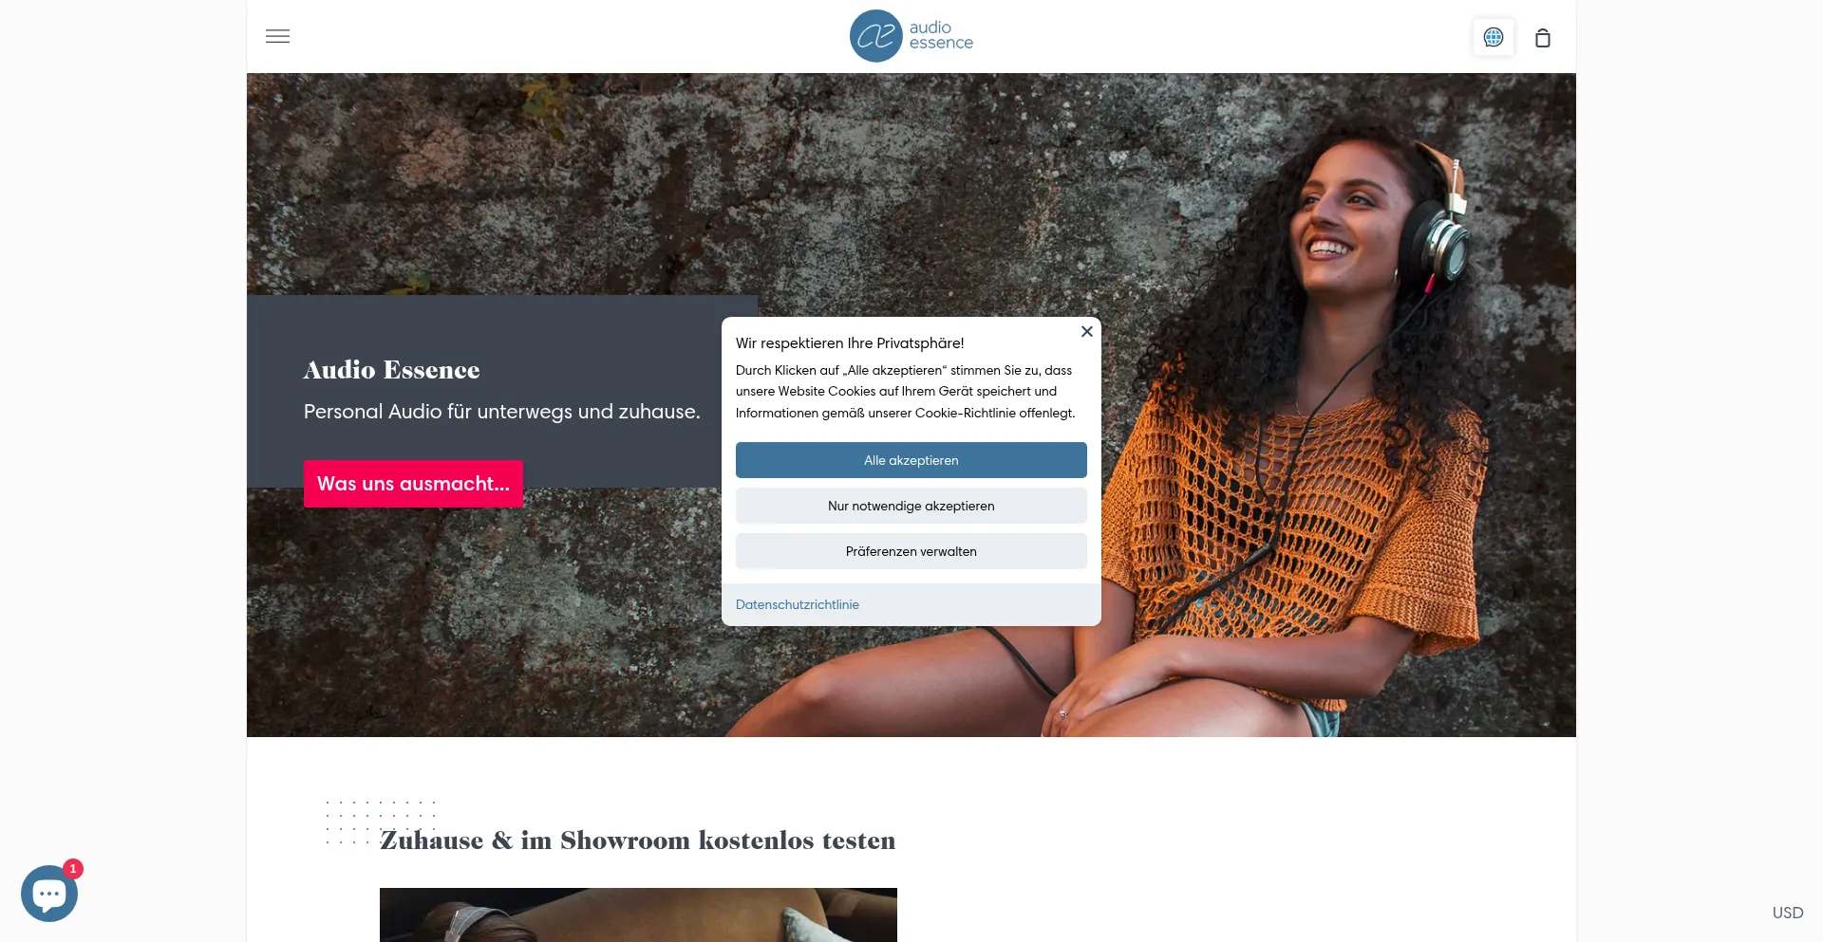This screenshot has height=942, width=1823.
Task: Open the hamburger navigation menu
Action: point(277,36)
